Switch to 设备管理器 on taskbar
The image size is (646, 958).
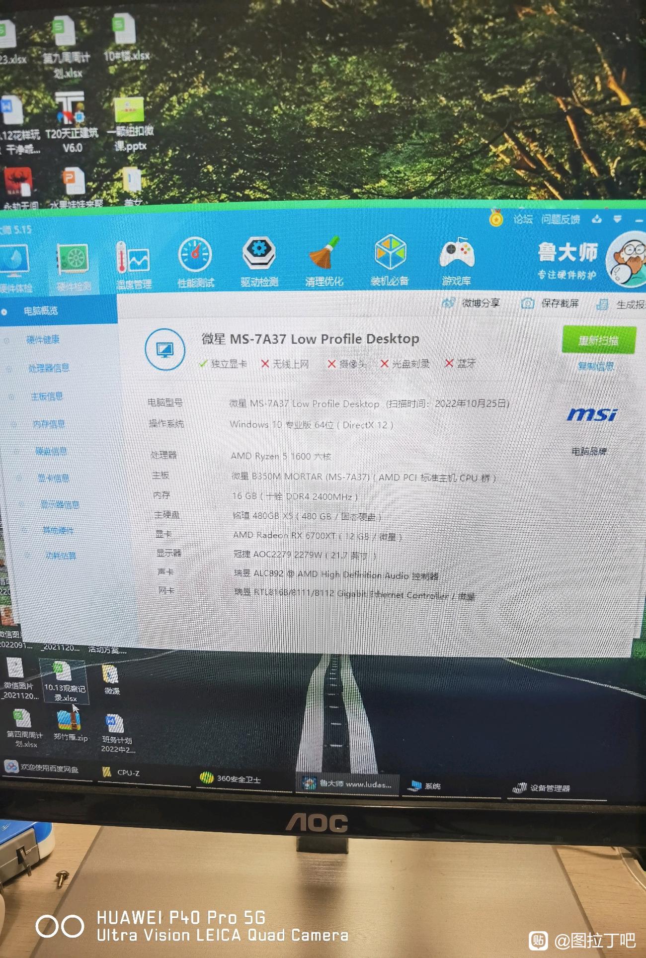pyautogui.click(x=557, y=788)
